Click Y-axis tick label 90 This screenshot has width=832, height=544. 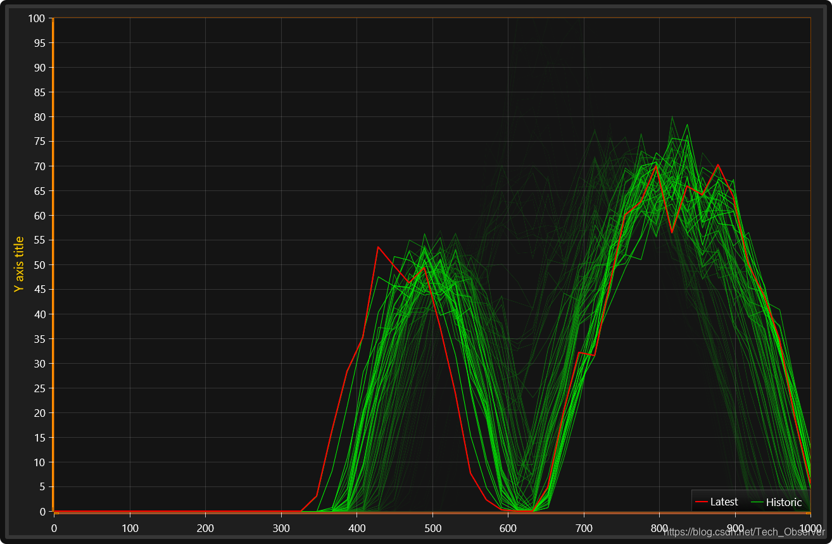39,67
